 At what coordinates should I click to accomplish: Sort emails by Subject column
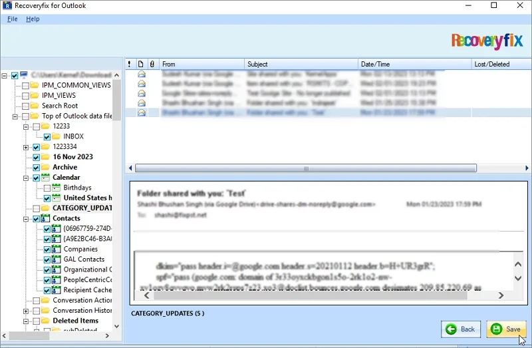301,64
